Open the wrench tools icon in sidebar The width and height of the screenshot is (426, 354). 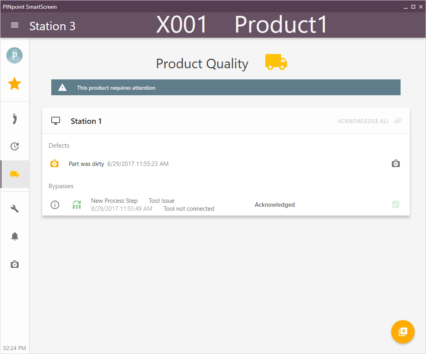15,208
